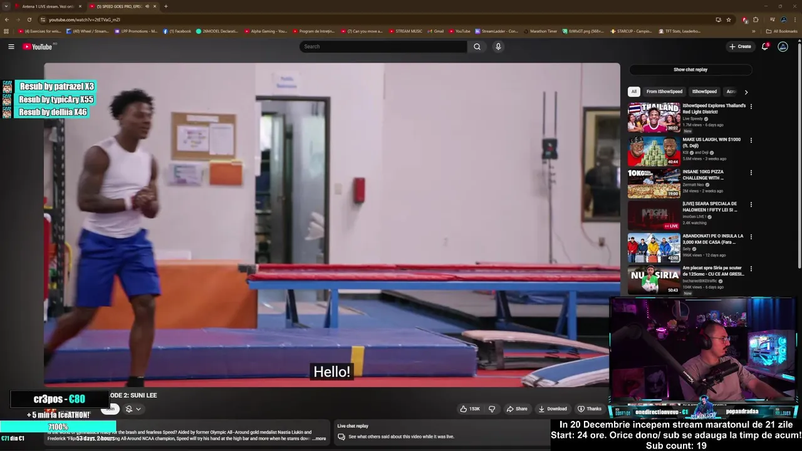
Task: Open the Thailand Red Light District thumbnail
Action: pos(654,117)
